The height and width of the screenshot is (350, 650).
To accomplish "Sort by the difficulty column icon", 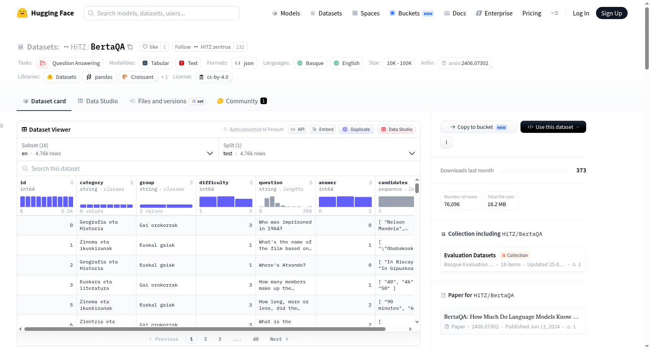I will (x=251, y=183).
